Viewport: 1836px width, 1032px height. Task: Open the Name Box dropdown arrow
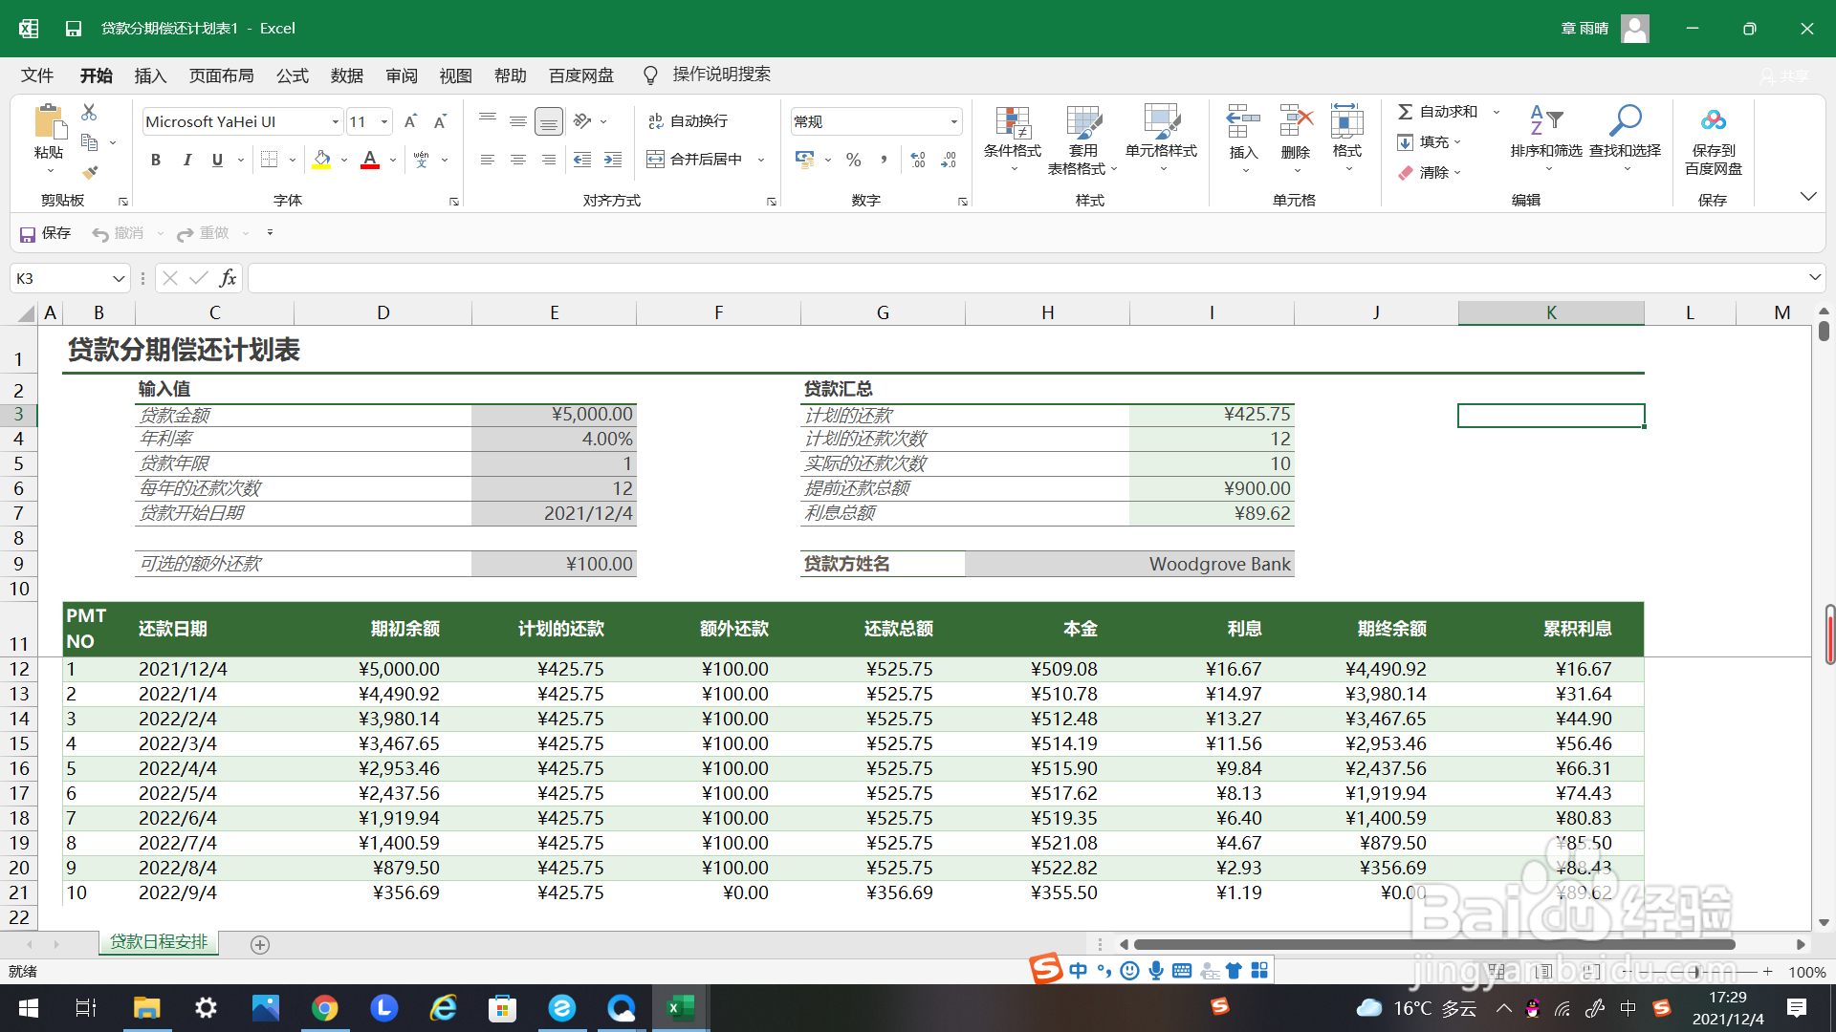(119, 278)
